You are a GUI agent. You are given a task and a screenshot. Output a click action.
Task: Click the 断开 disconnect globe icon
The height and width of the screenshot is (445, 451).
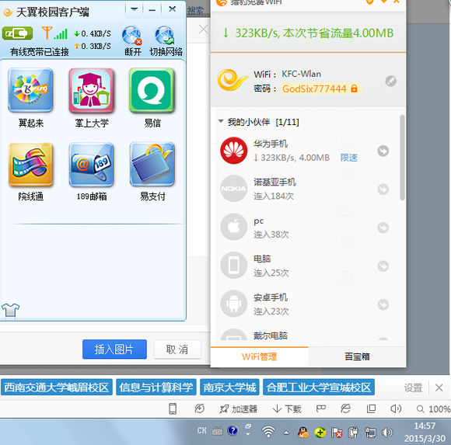tap(132, 36)
